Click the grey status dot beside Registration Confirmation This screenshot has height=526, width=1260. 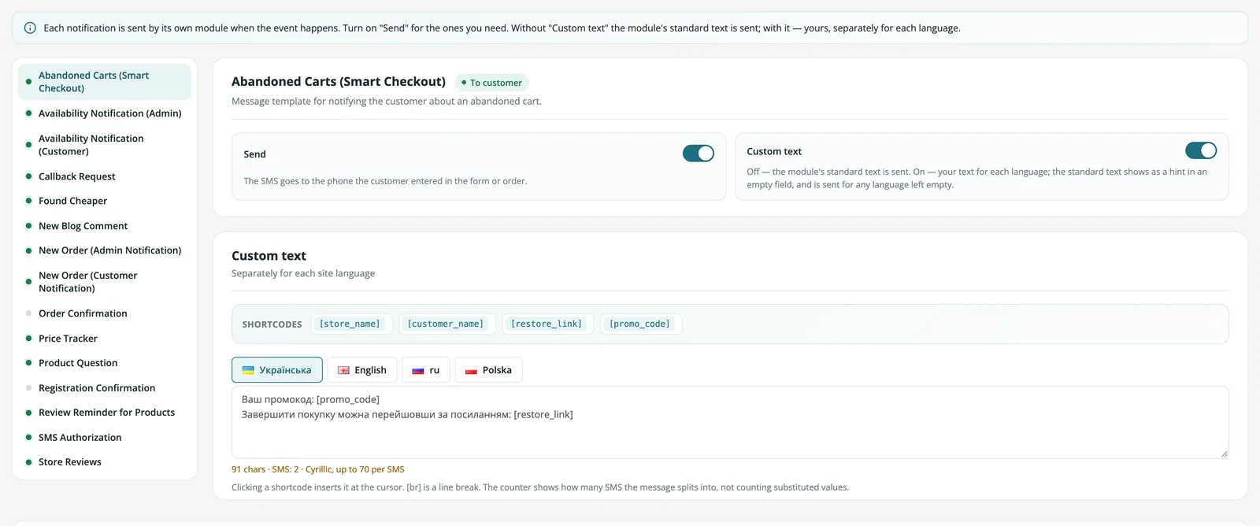[x=29, y=388]
